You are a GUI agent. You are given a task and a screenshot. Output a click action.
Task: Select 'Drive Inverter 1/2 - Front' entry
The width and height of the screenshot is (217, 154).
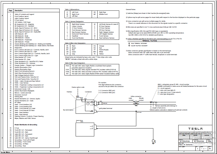(x=23, y=57)
